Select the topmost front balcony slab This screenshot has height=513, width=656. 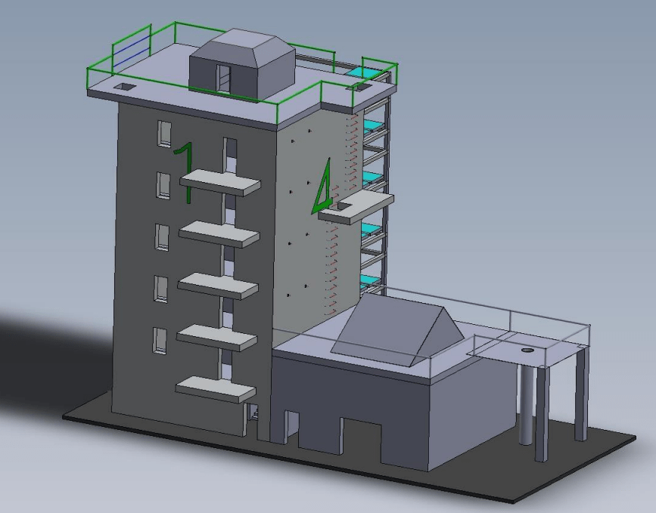click(220, 182)
